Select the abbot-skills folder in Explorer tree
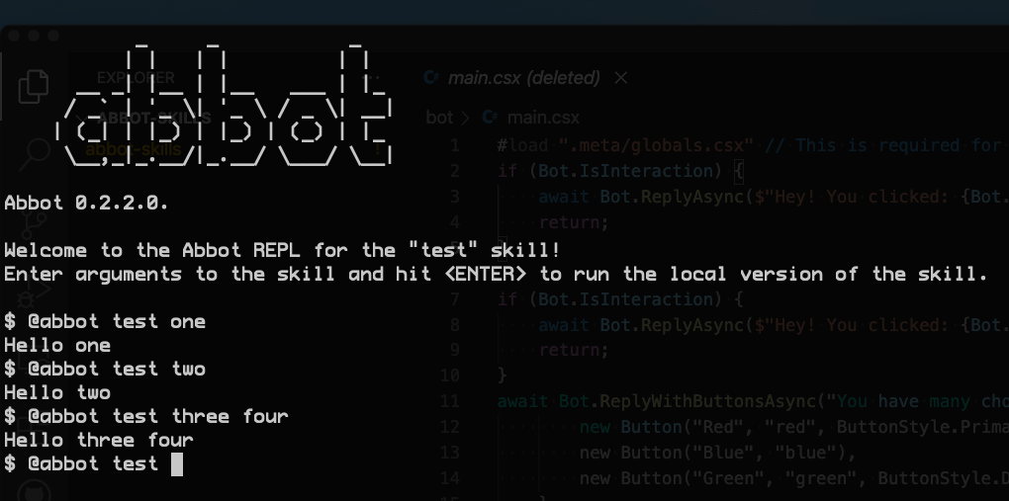The image size is (1009, 501). point(134,149)
